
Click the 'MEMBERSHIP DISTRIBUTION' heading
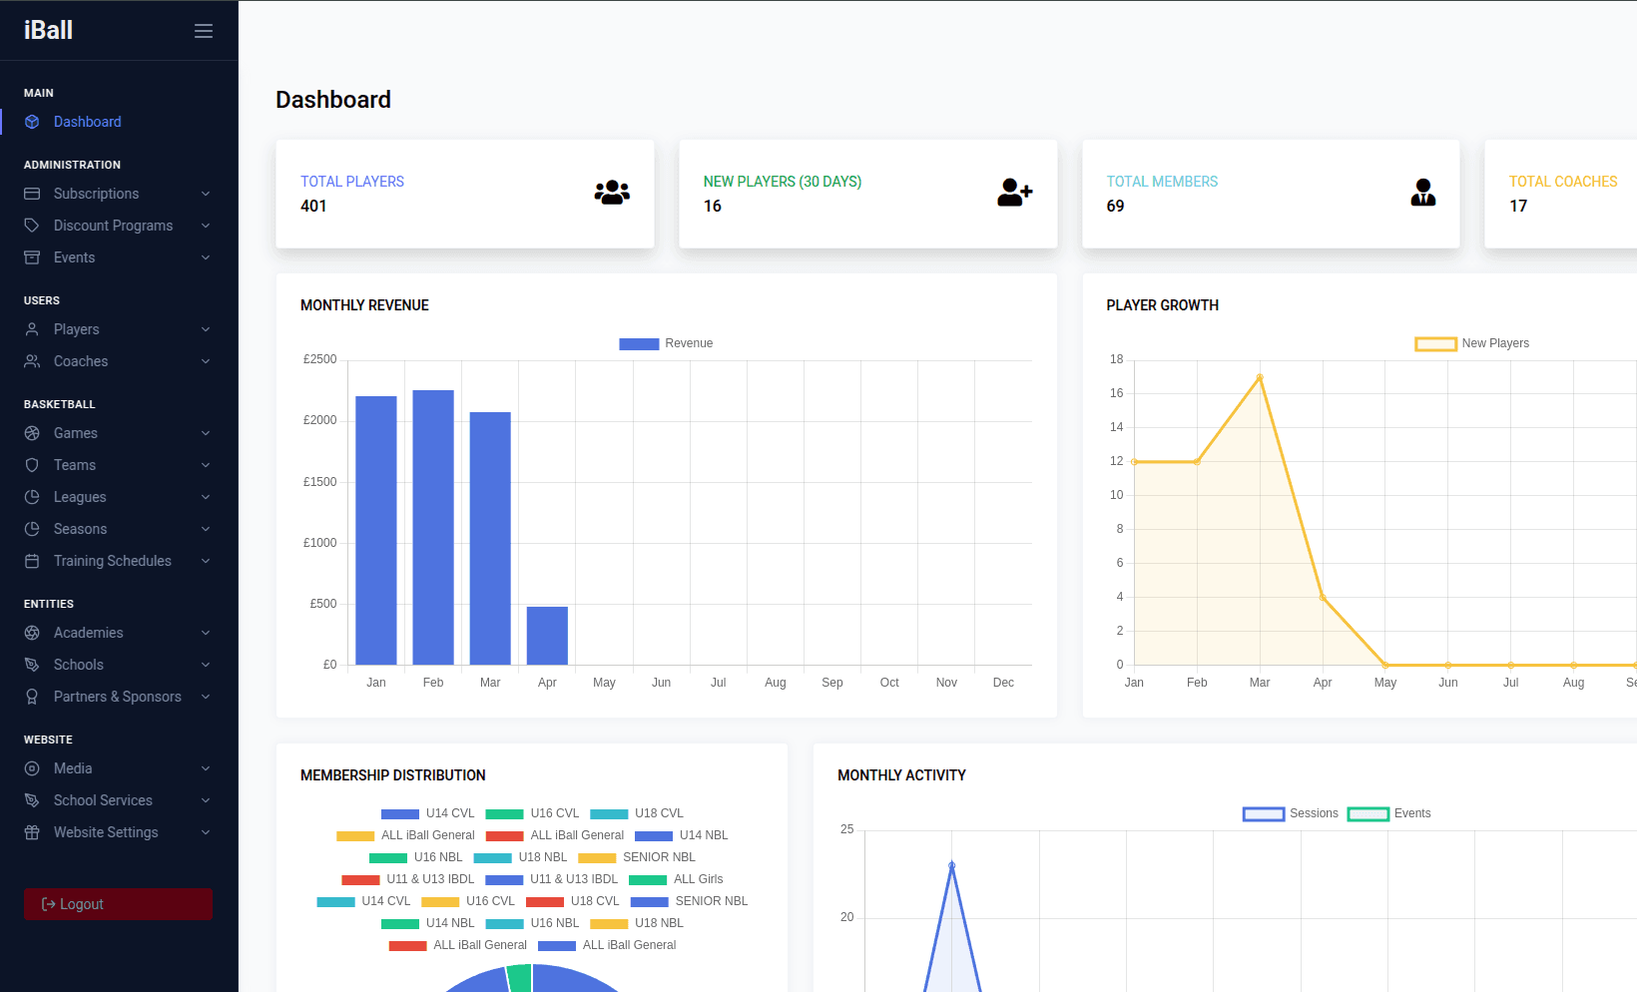(x=392, y=775)
